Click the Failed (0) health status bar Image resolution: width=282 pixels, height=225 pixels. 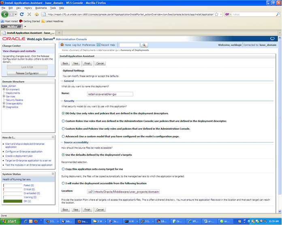(13, 185)
